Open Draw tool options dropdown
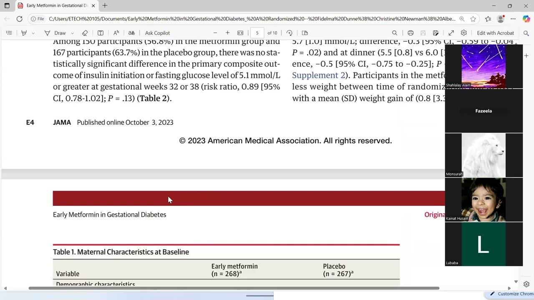 [x=72, y=33]
